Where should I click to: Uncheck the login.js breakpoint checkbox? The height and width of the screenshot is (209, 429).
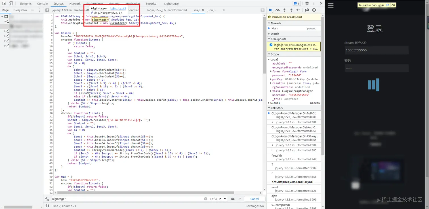[x=271, y=45]
